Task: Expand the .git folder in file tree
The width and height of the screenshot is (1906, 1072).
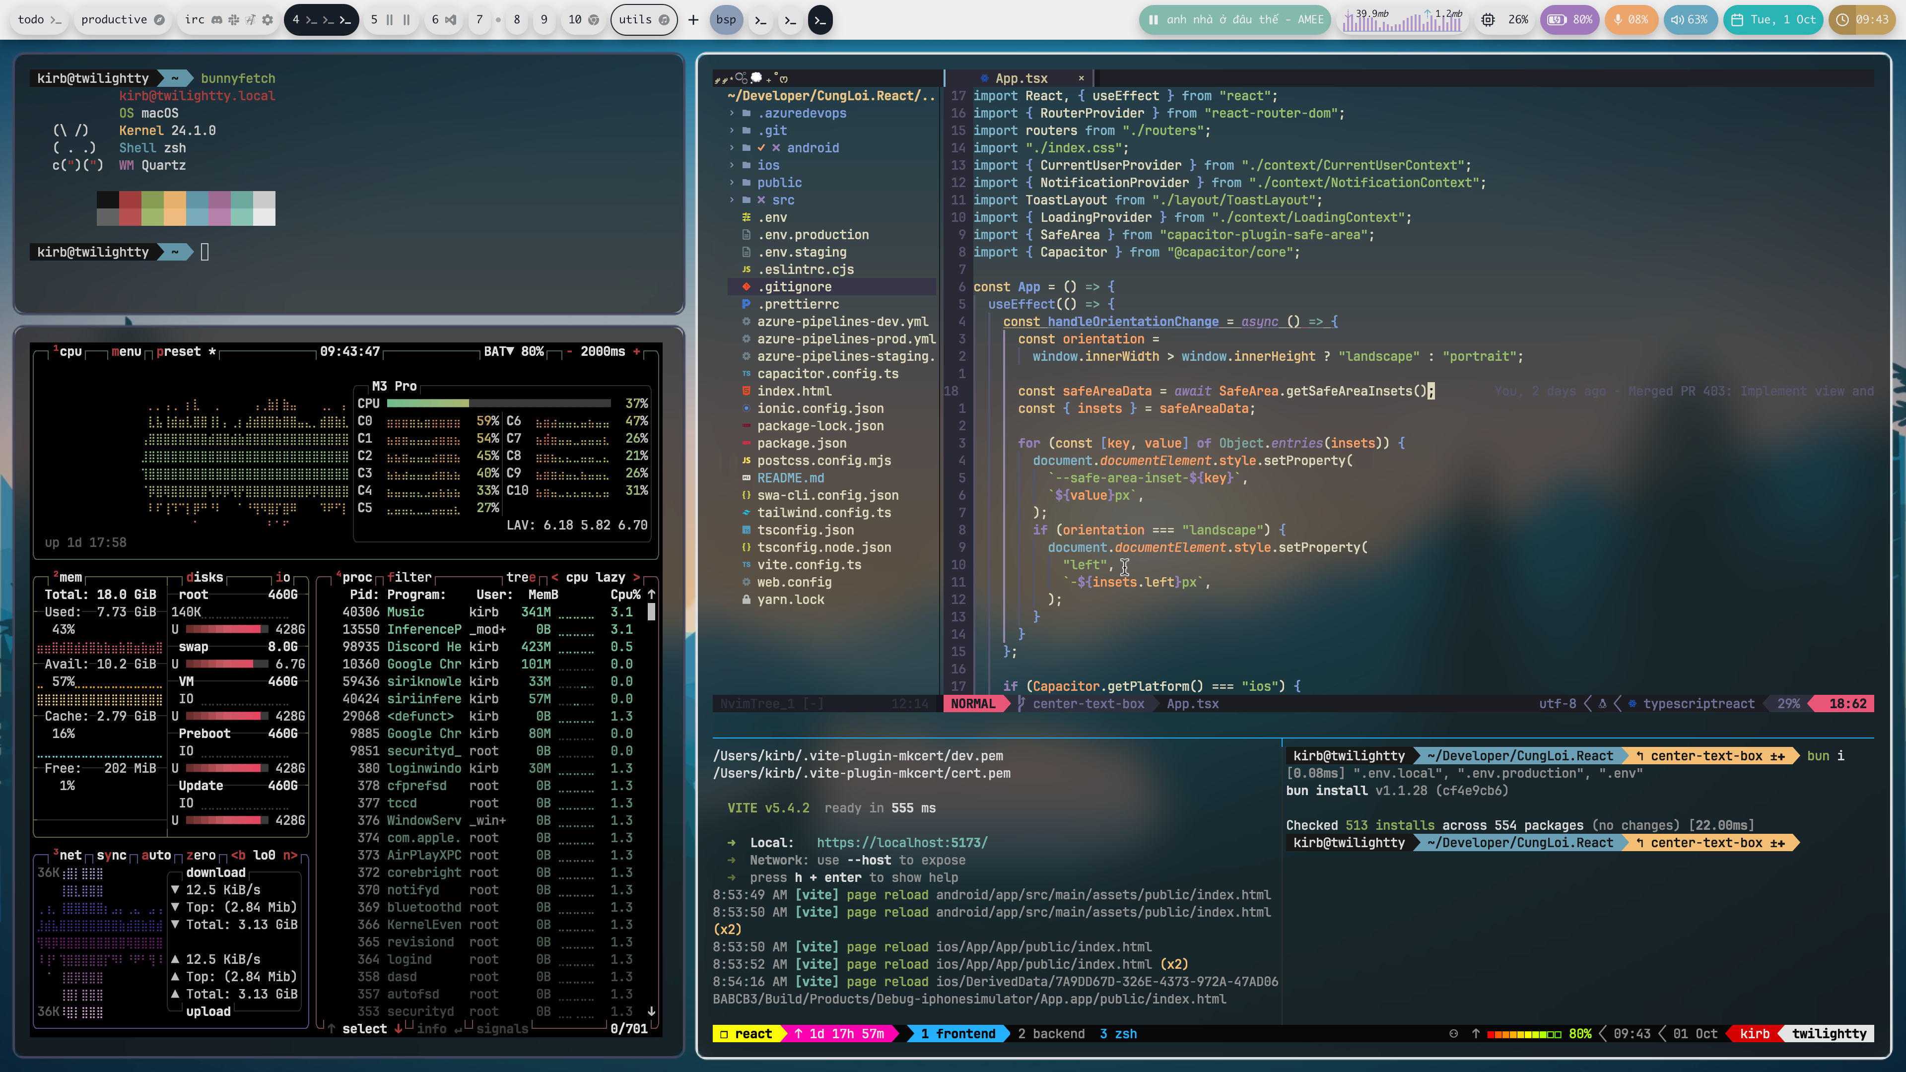Action: [x=757, y=131]
